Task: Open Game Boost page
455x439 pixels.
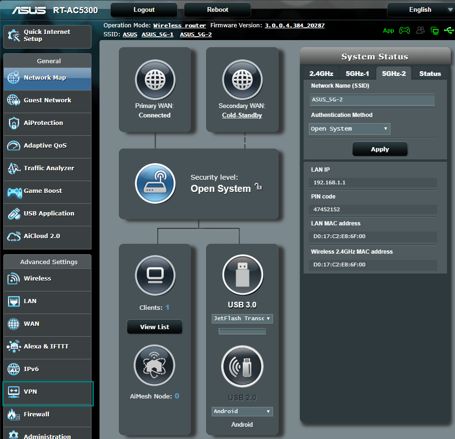Action: (x=47, y=191)
